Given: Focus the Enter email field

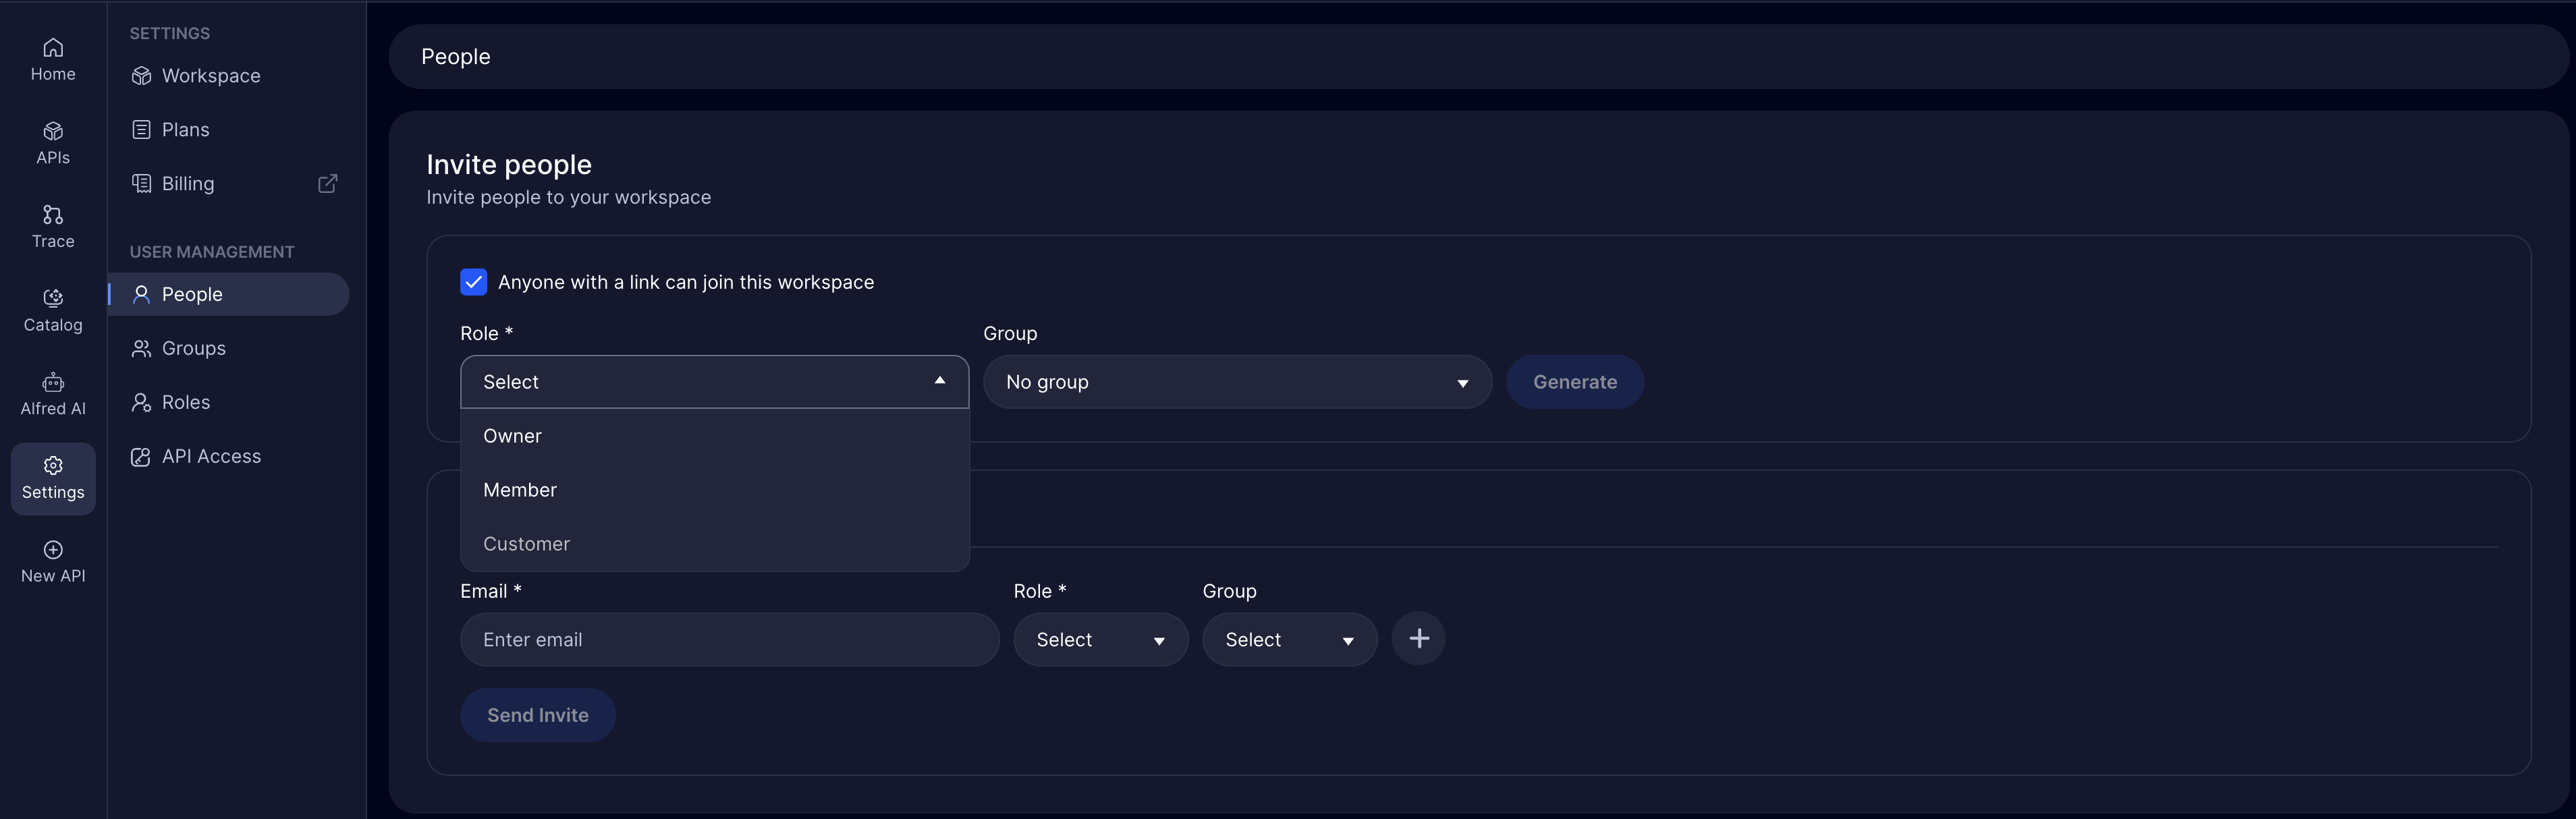Looking at the screenshot, I should [729, 640].
